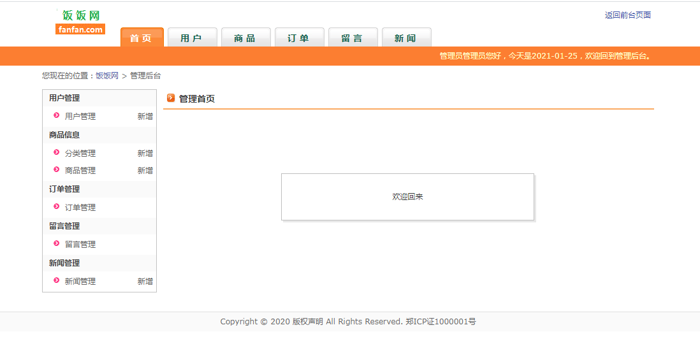Click the Copyright 2020 footer text

[x=348, y=322]
